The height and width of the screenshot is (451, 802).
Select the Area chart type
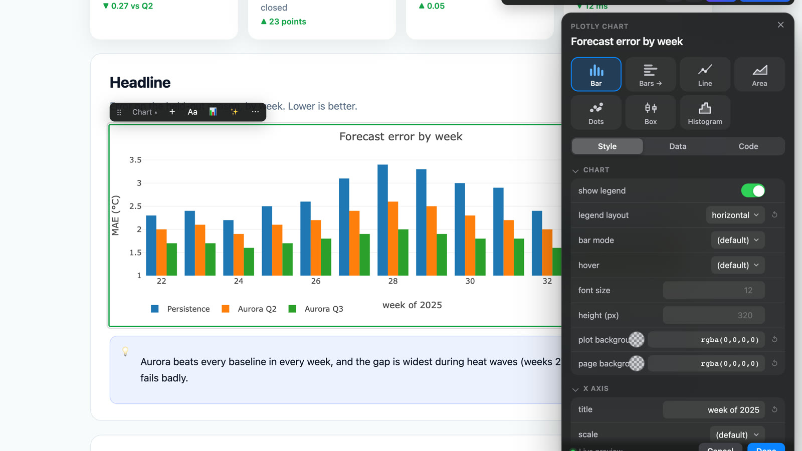(x=759, y=74)
